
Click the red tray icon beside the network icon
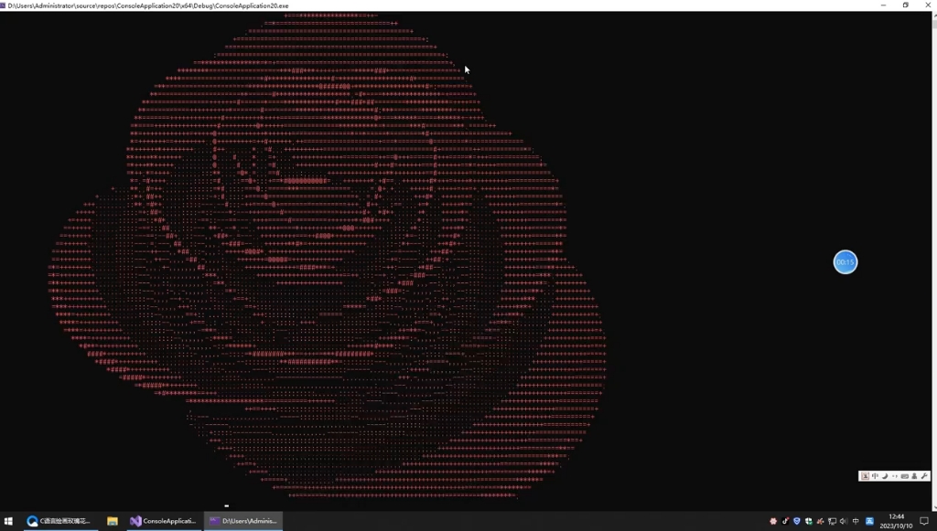[x=820, y=522]
